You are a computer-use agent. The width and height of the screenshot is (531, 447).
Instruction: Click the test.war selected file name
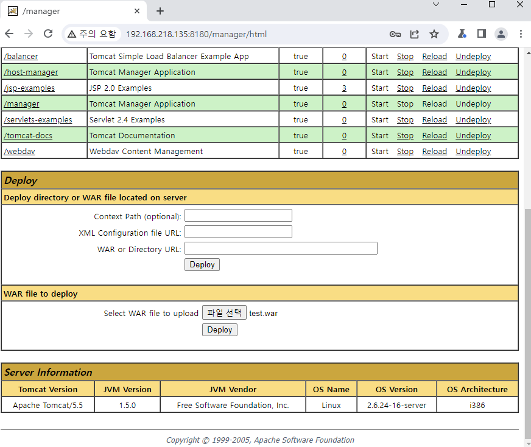pos(264,313)
